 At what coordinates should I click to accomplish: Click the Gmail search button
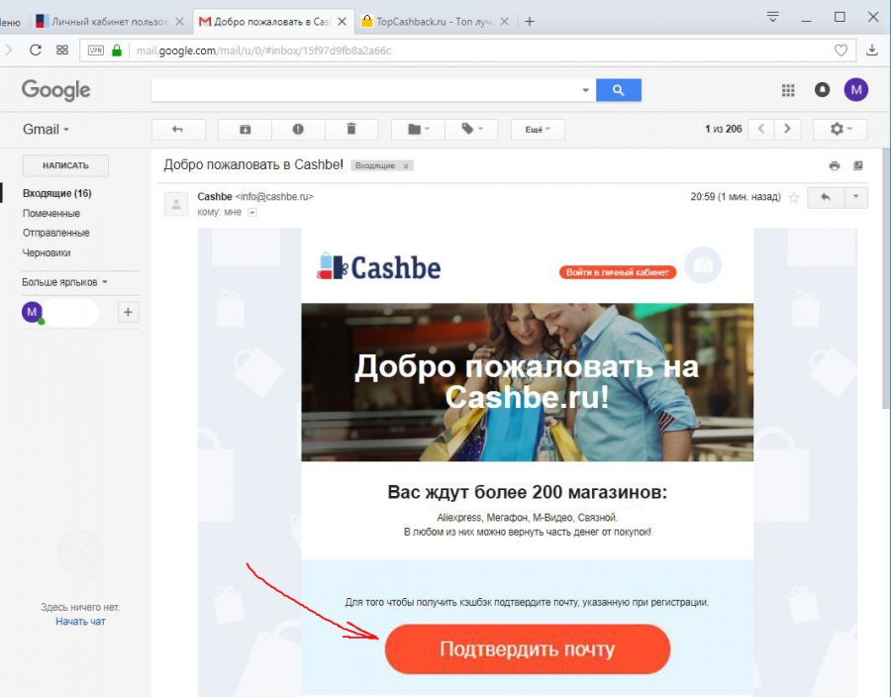(618, 90)
